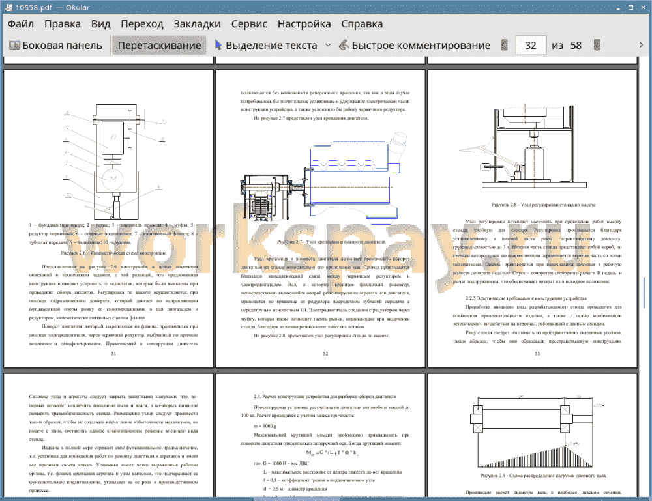Click page 33 with height adjustment drawing

(532, 218)
